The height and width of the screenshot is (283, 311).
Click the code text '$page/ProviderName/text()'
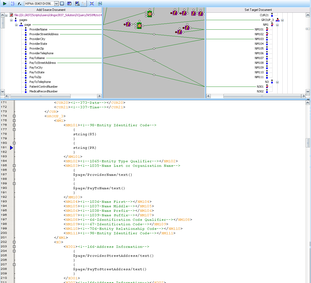[102, 175]
